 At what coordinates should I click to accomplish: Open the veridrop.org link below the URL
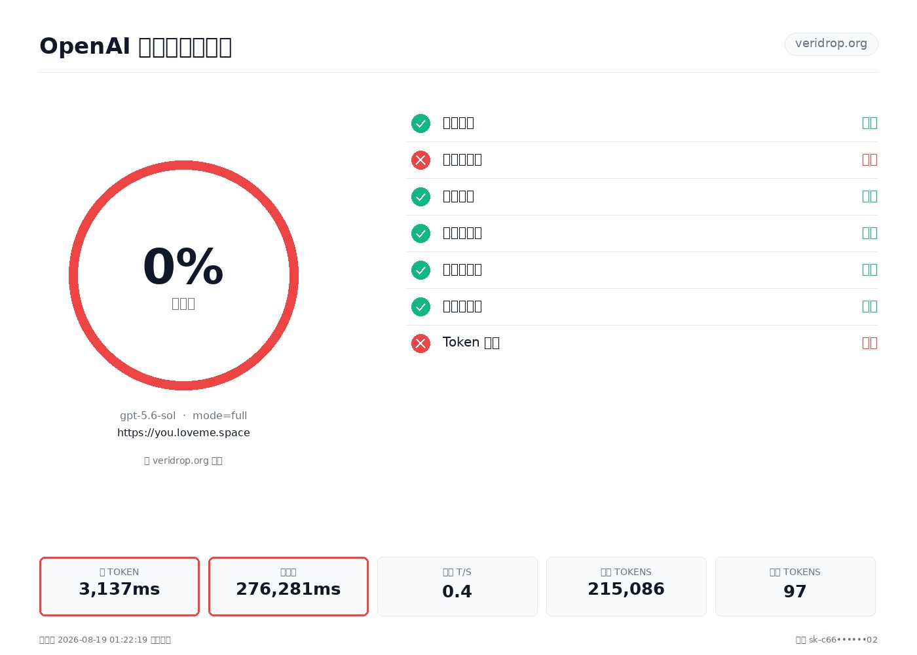pyautogui.click(x=183, y=460)
